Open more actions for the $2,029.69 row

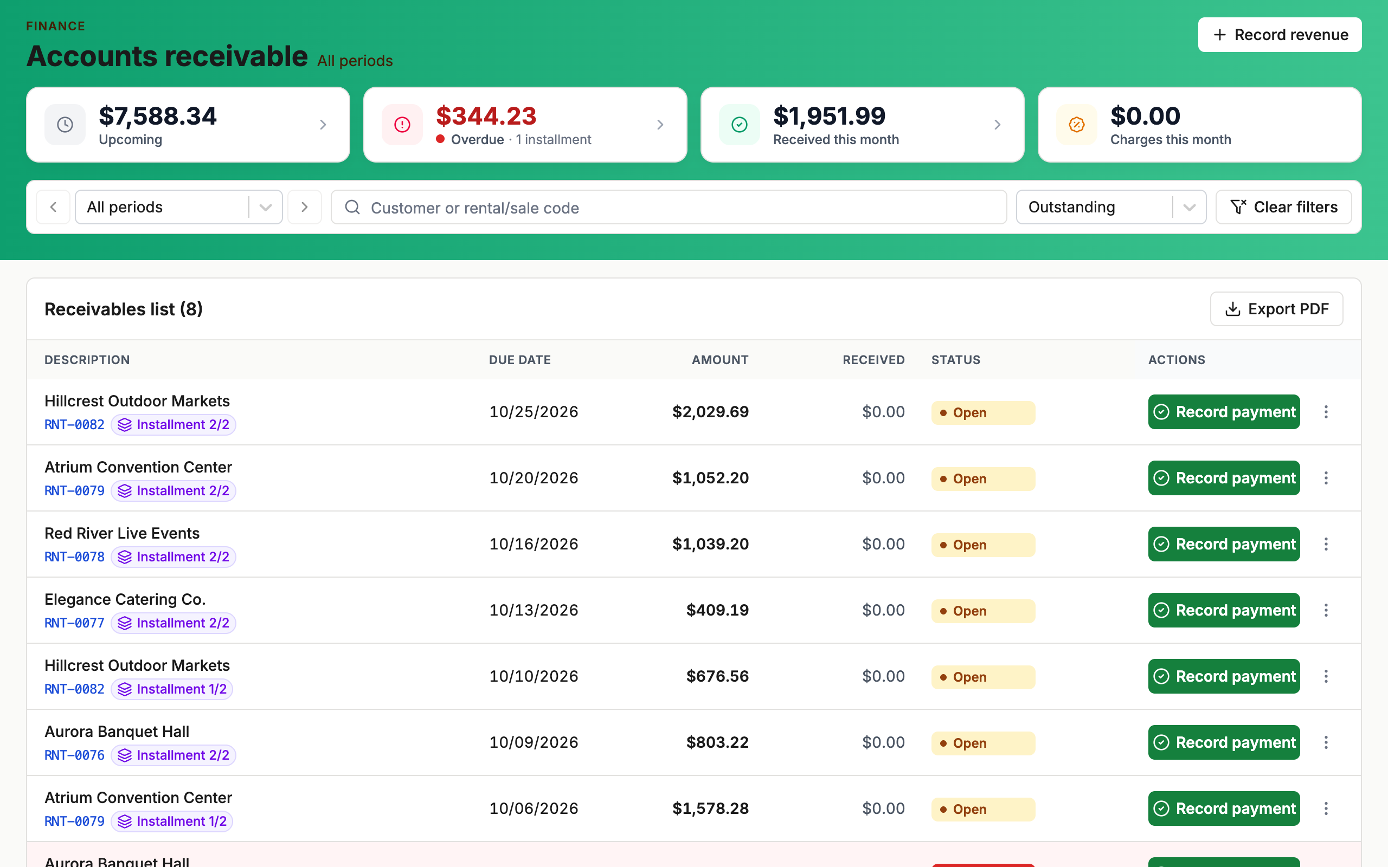pos(1326,412)
